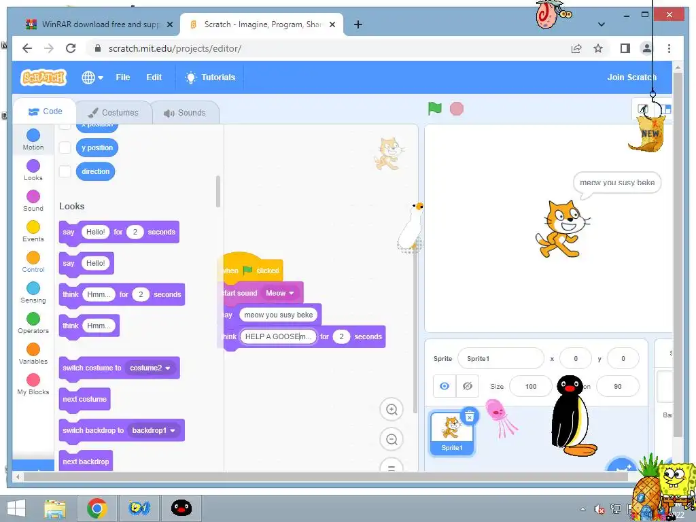696x522 pixels.
Task: Select the Sensing block category
Action: coord(33,292)
